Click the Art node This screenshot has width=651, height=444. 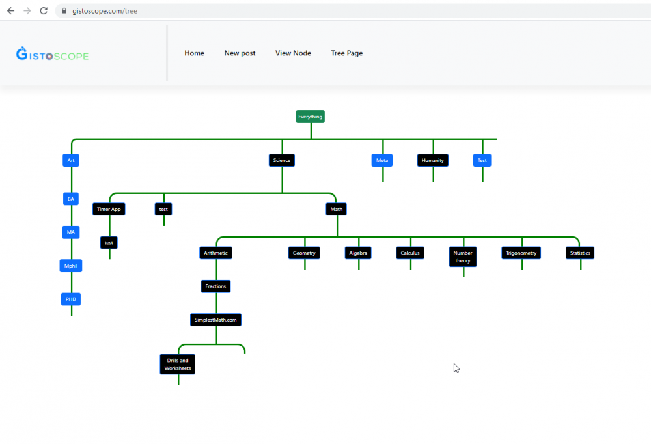point(71,160)
